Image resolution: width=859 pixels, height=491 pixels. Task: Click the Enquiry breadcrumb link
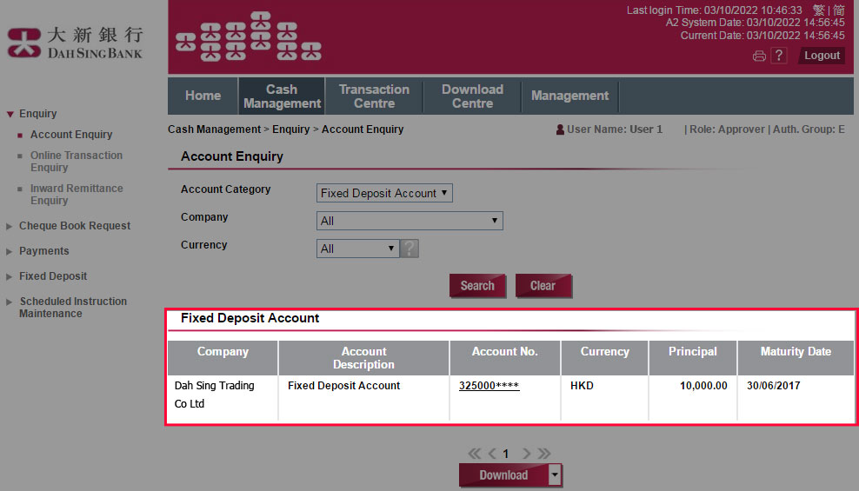(291, 129)
